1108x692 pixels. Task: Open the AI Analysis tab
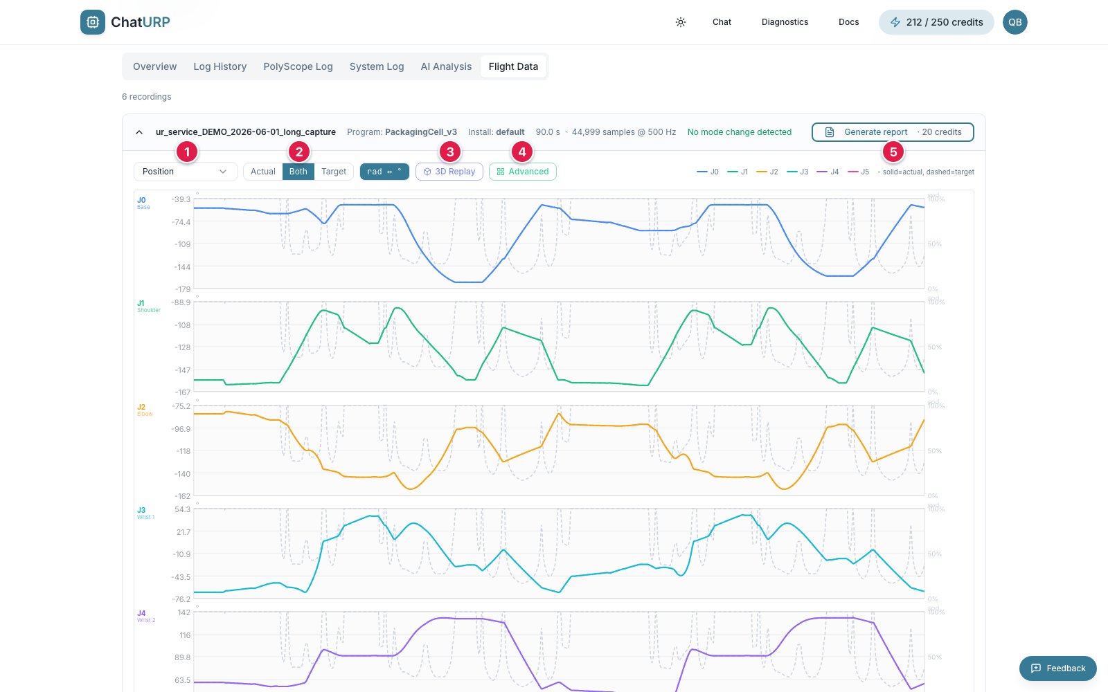click(x=446, y=66)
